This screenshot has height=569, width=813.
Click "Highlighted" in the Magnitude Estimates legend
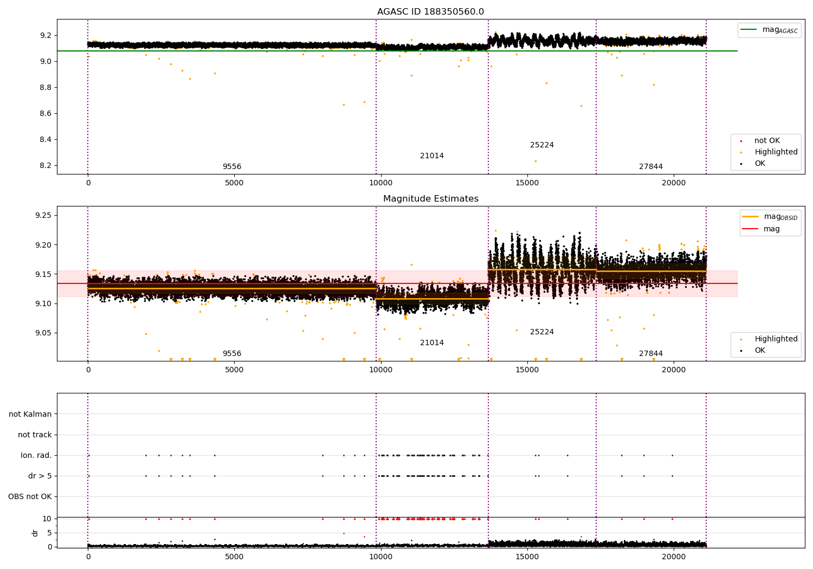[x=776, y=339]
